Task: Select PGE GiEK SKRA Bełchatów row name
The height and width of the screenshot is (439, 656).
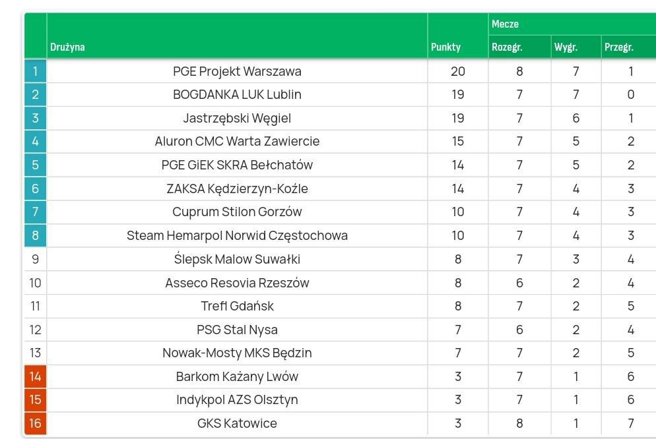Action: 237,165
